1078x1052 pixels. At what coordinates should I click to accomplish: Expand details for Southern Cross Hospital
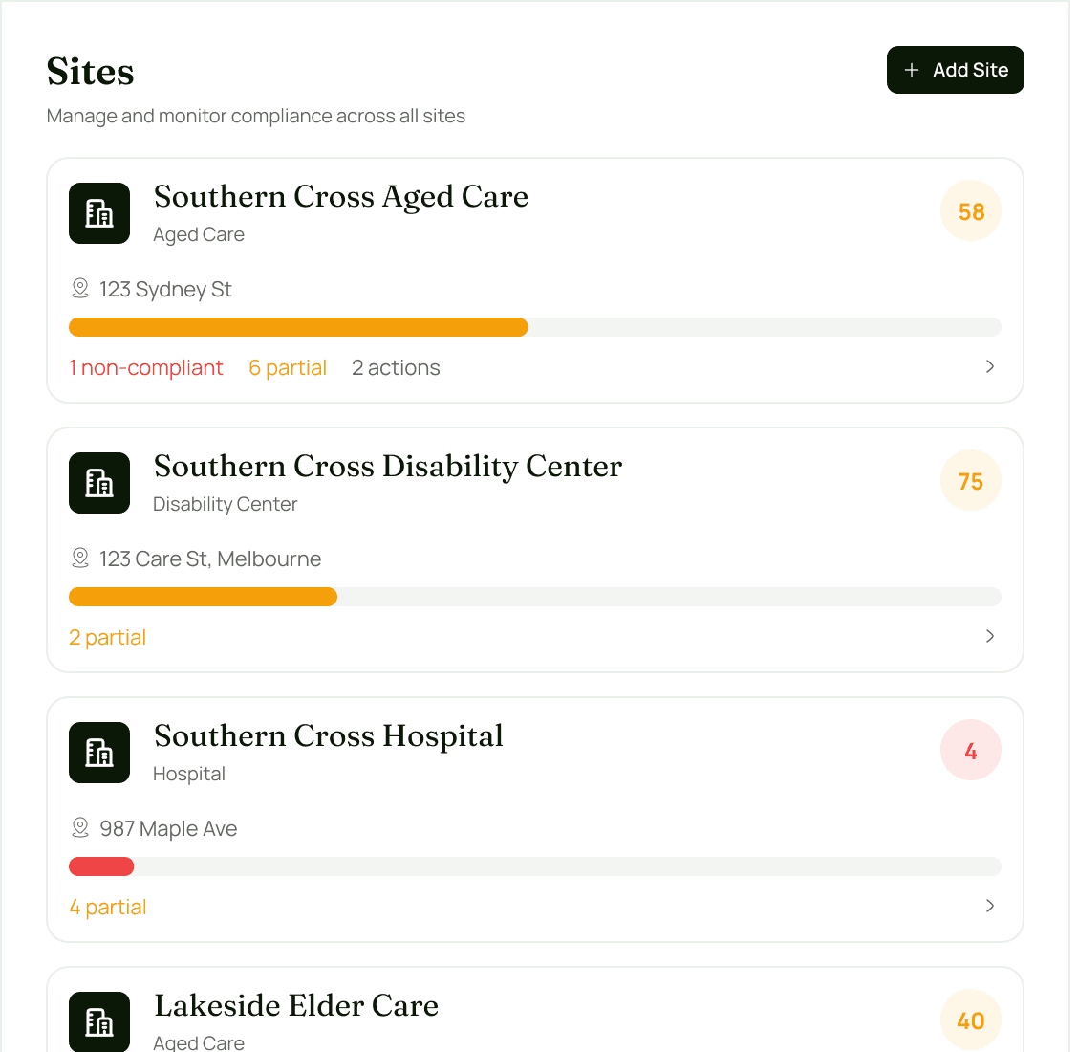coord(990,906)
